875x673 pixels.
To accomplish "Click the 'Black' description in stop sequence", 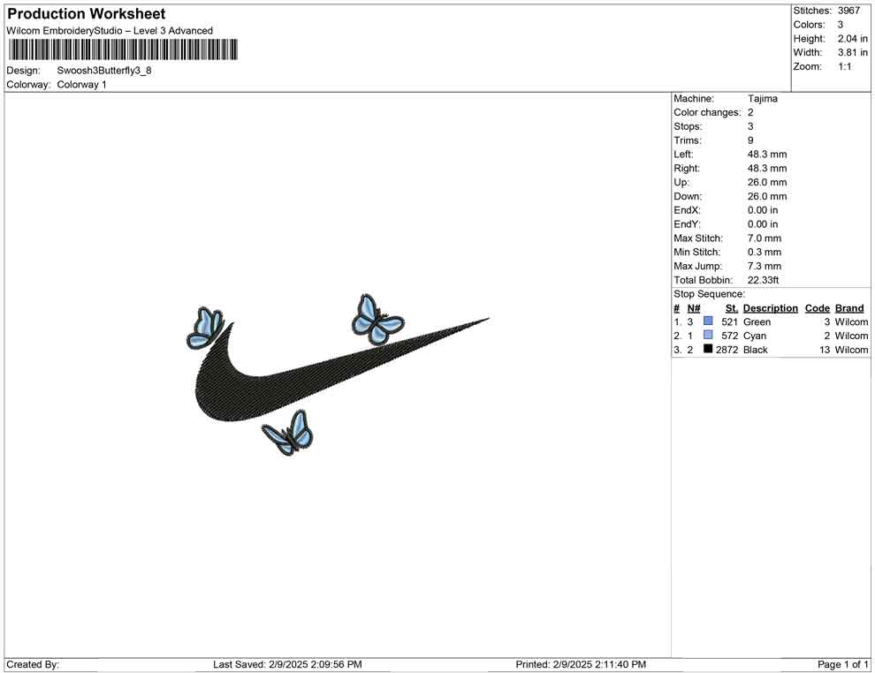I will coord(756,350).
